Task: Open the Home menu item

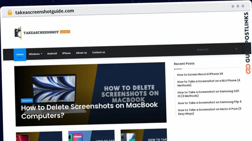Action: coord(20,54)
